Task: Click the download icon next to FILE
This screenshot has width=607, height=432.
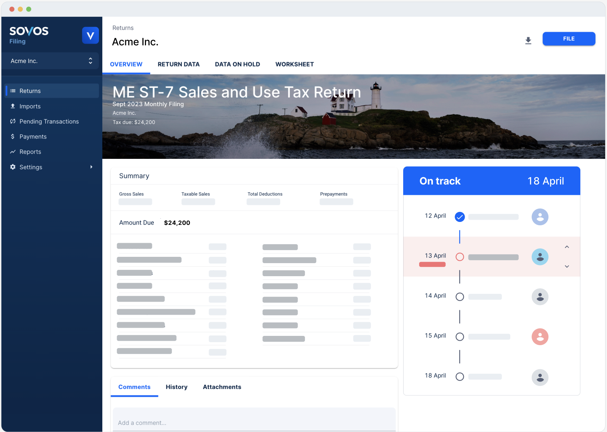Action: (x=528, y=40)
